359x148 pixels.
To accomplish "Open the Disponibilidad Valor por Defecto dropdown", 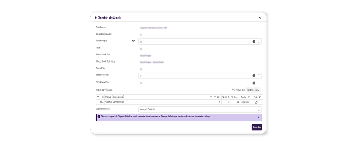I will 259,110.
